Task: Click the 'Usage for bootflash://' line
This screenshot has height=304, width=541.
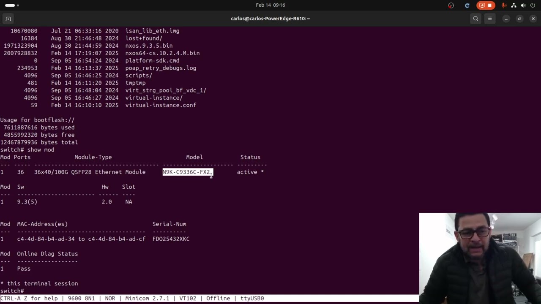Action: click(x=37, y=120)
